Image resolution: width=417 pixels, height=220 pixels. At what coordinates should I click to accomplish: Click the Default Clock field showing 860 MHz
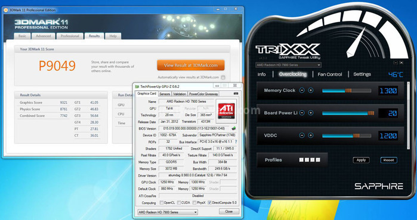[168, 188]
